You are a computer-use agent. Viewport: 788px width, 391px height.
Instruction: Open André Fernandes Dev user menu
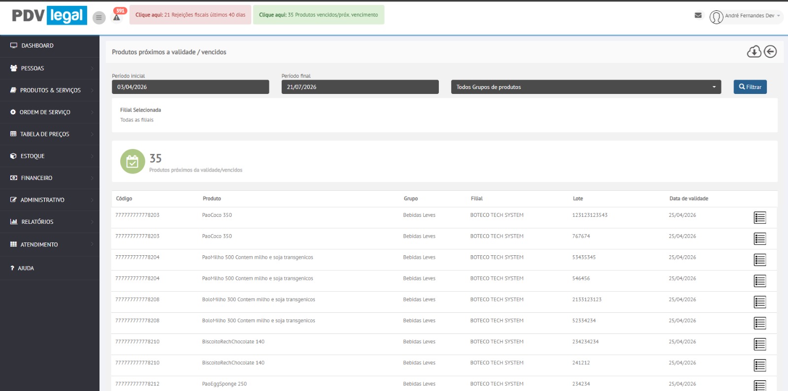point(746,16)
